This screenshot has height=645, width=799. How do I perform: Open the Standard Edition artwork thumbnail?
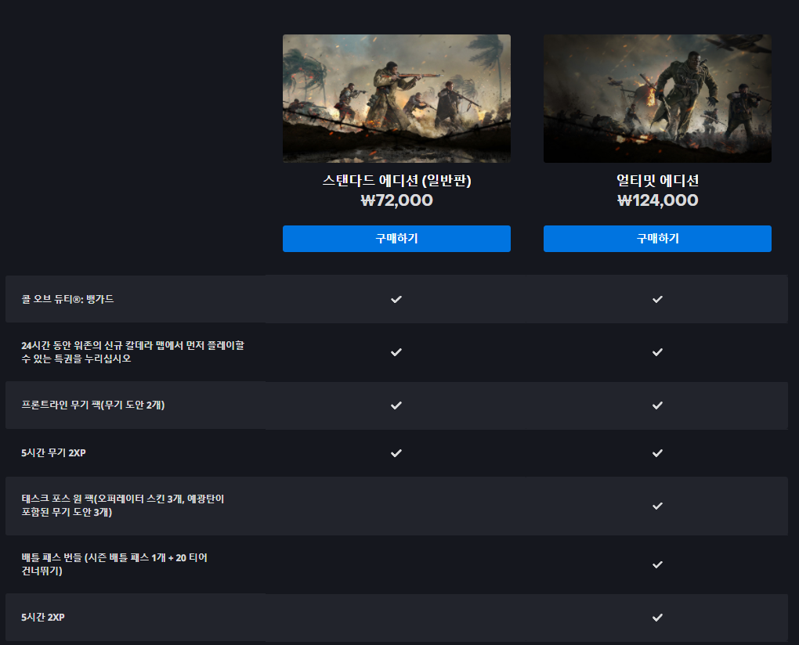[x=396, y=98]
